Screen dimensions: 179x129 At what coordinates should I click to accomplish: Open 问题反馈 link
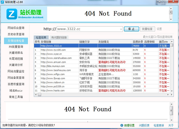[x=144, y=125]
